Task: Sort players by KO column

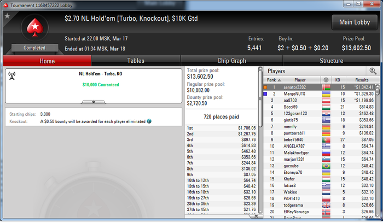Action: (338, 80)
